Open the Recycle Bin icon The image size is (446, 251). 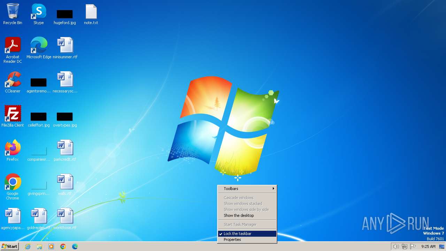(13, 14)
